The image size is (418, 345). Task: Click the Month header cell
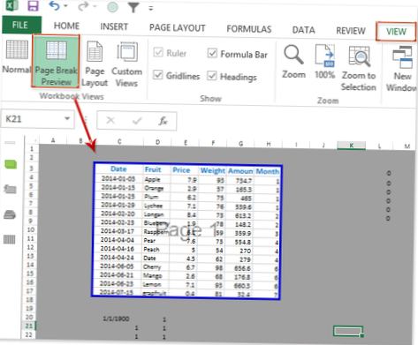(267, 171)
